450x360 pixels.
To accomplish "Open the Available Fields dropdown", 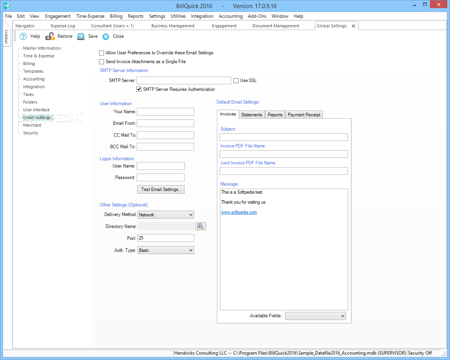I will (316, 316).
